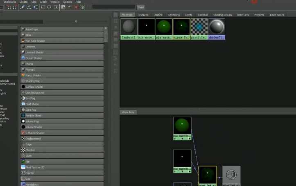
Task: Create a Fractal texture
Action: [x=62, y=173]
